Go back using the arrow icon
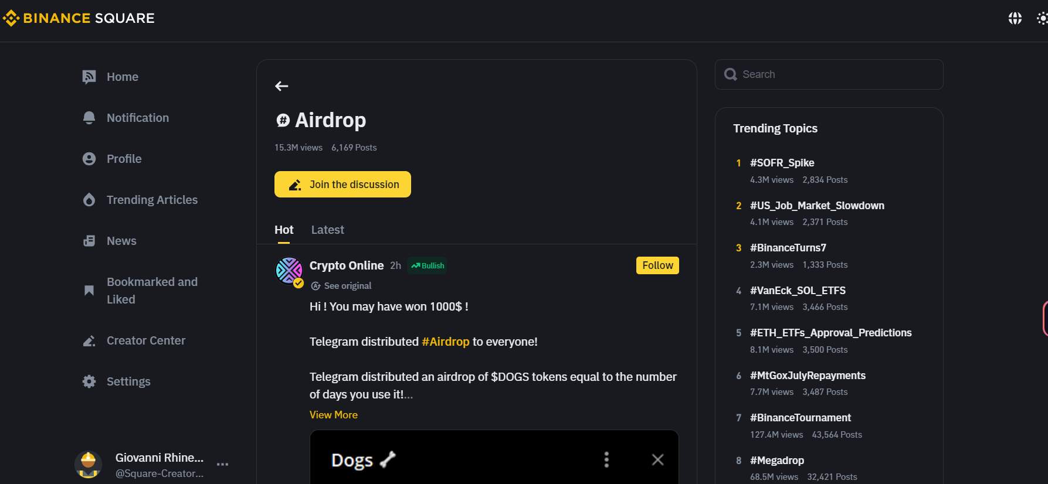The width and height of the screenshot is (1048, 484). click(x=281, y=86)
